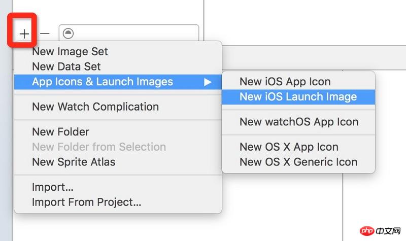Click the submenu arrow beside App Icons
The image size is (406, 241).
[208, 82]
